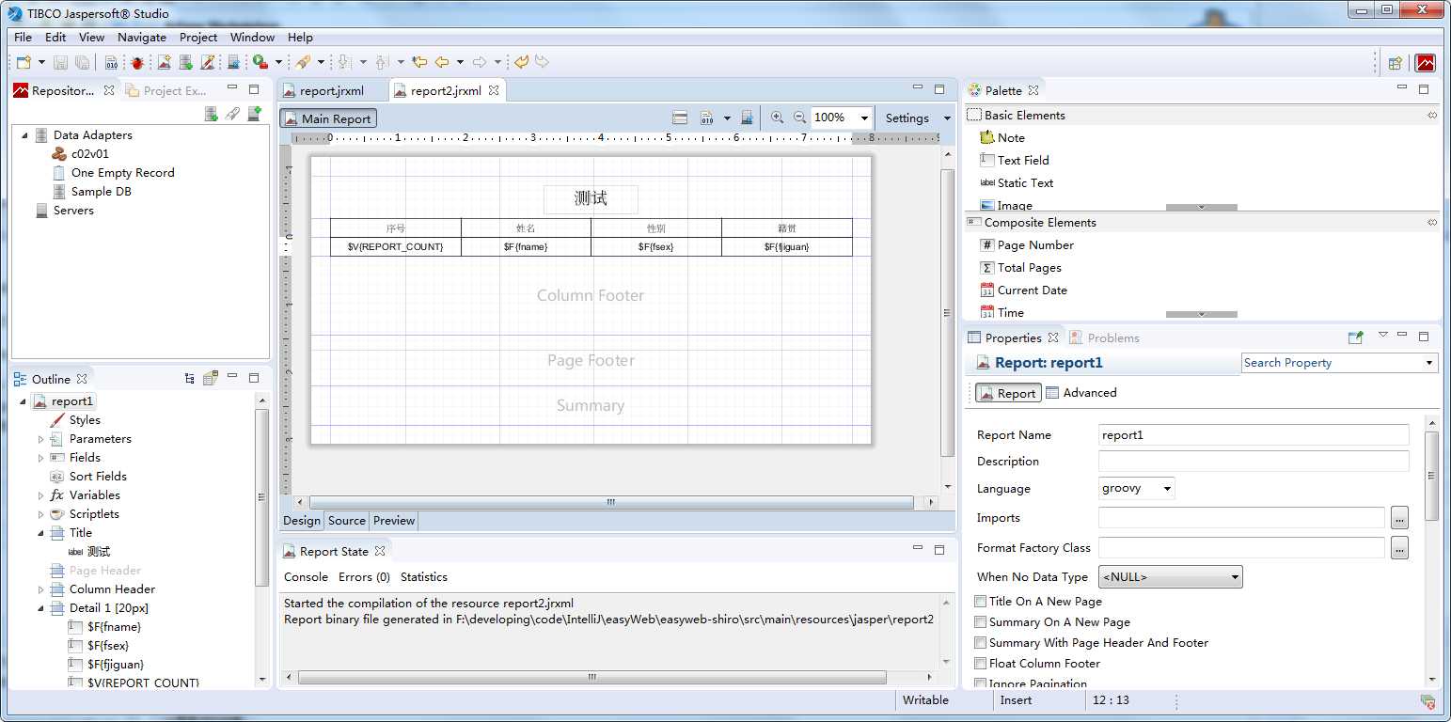Click browse button beside Format Factory Class
Image resolution: width=1451 pixels, height=722 pixels.
point(1399,547)
